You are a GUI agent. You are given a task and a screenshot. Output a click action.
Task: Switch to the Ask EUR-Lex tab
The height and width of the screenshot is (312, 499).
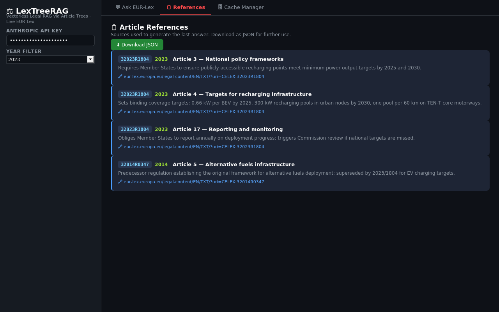point(134,7)
